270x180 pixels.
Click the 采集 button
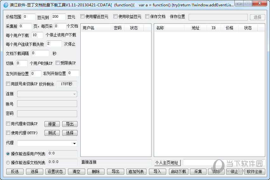pos(198,171)
